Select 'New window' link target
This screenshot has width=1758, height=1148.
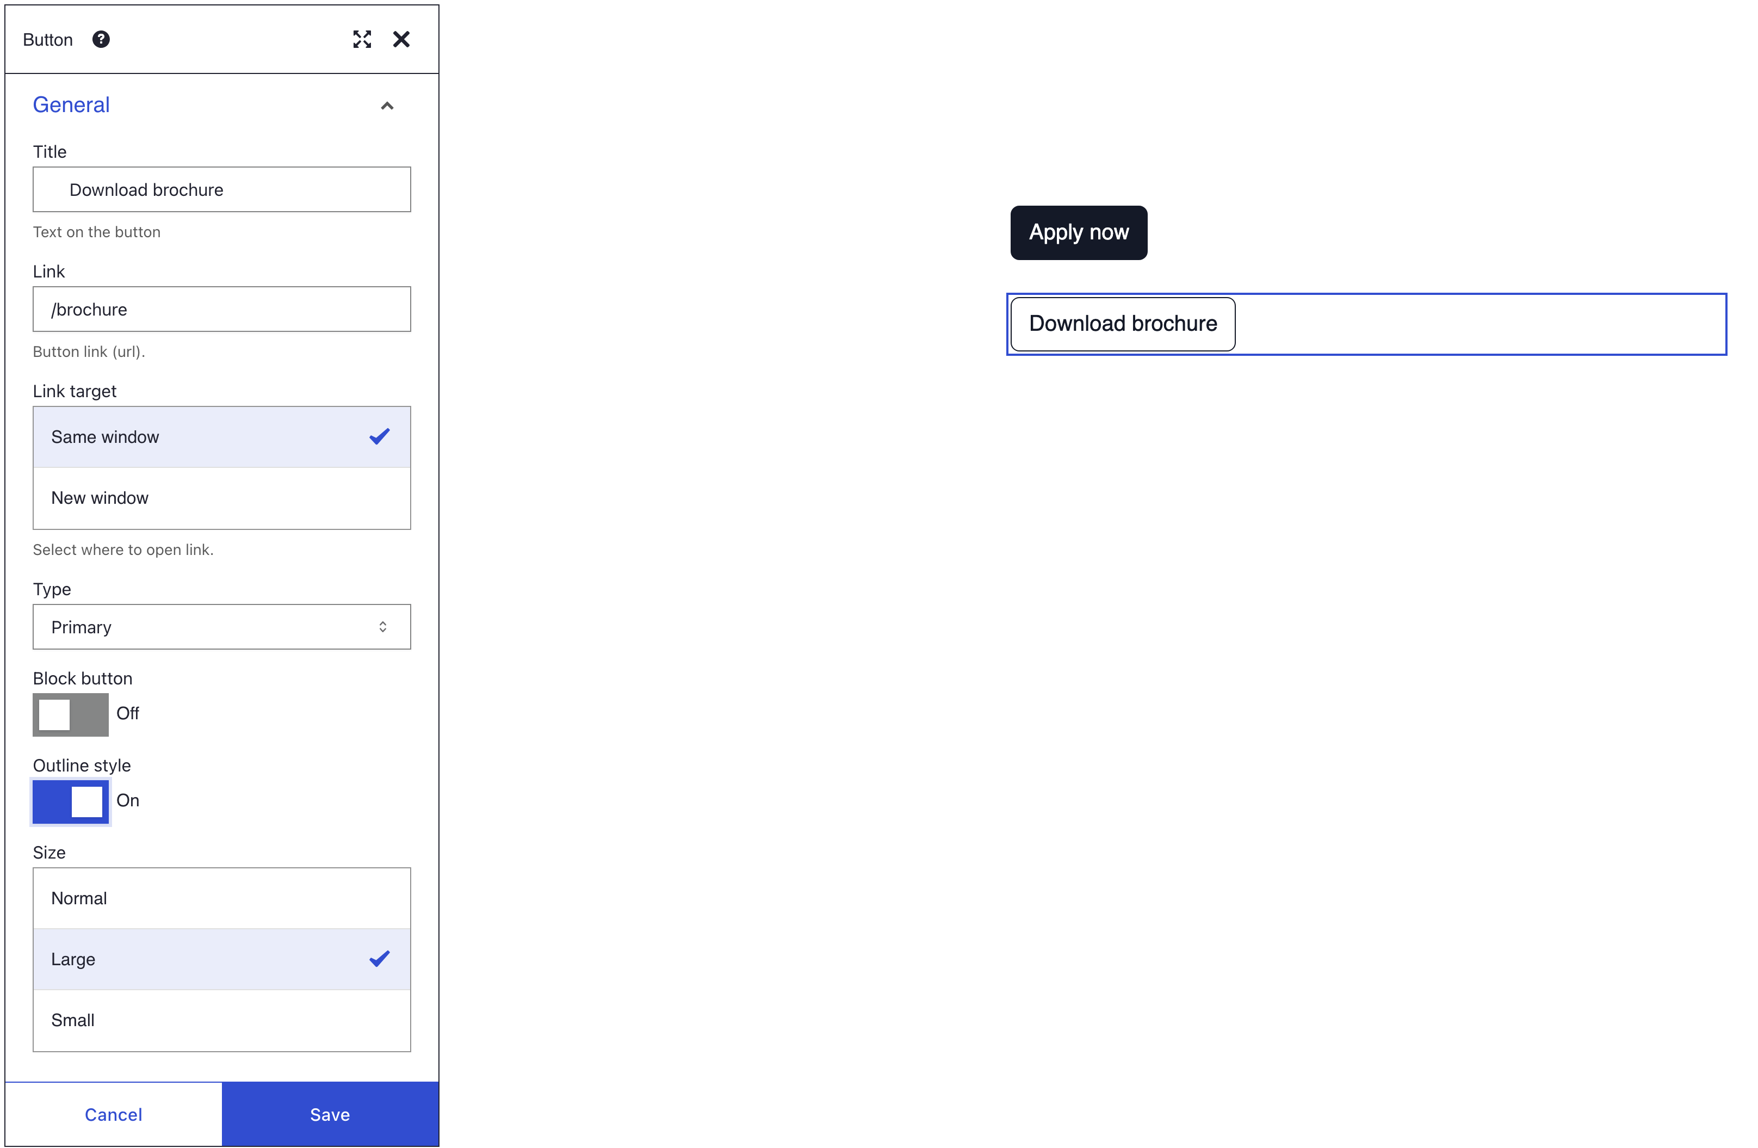[221, 498]
